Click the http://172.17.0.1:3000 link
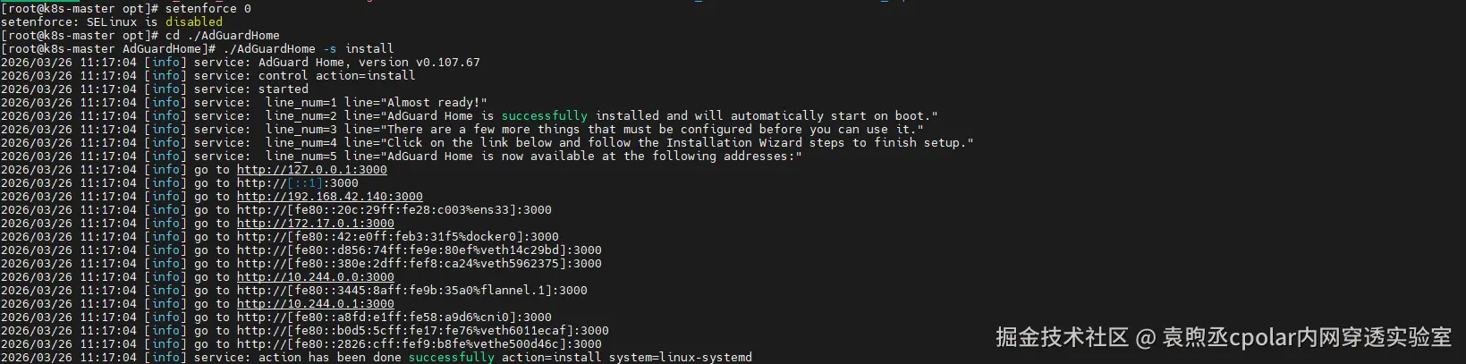 [316, 224]
